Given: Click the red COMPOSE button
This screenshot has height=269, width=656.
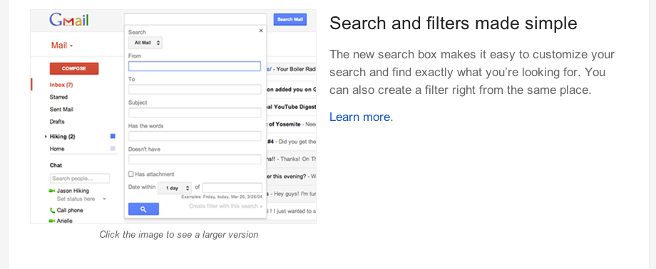Looking at the screenshot, I should [74, 68].
